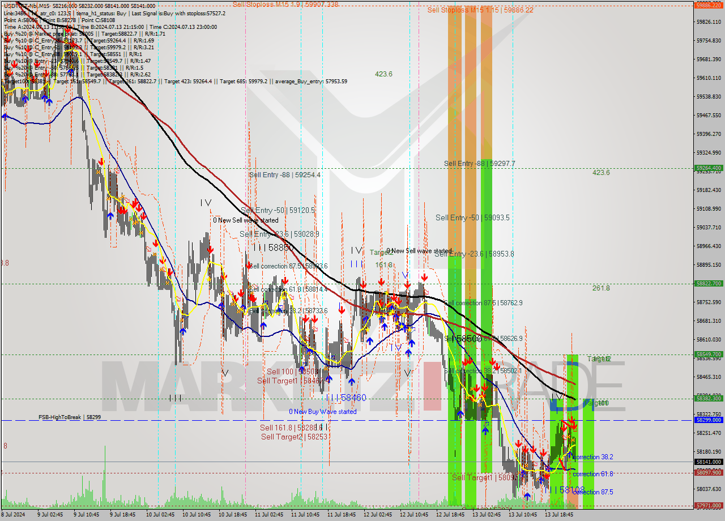Click the black 58141.000 current price tag
Image resolution: width=725 pixels, height=521 pixels.
[x=709, y=462]
